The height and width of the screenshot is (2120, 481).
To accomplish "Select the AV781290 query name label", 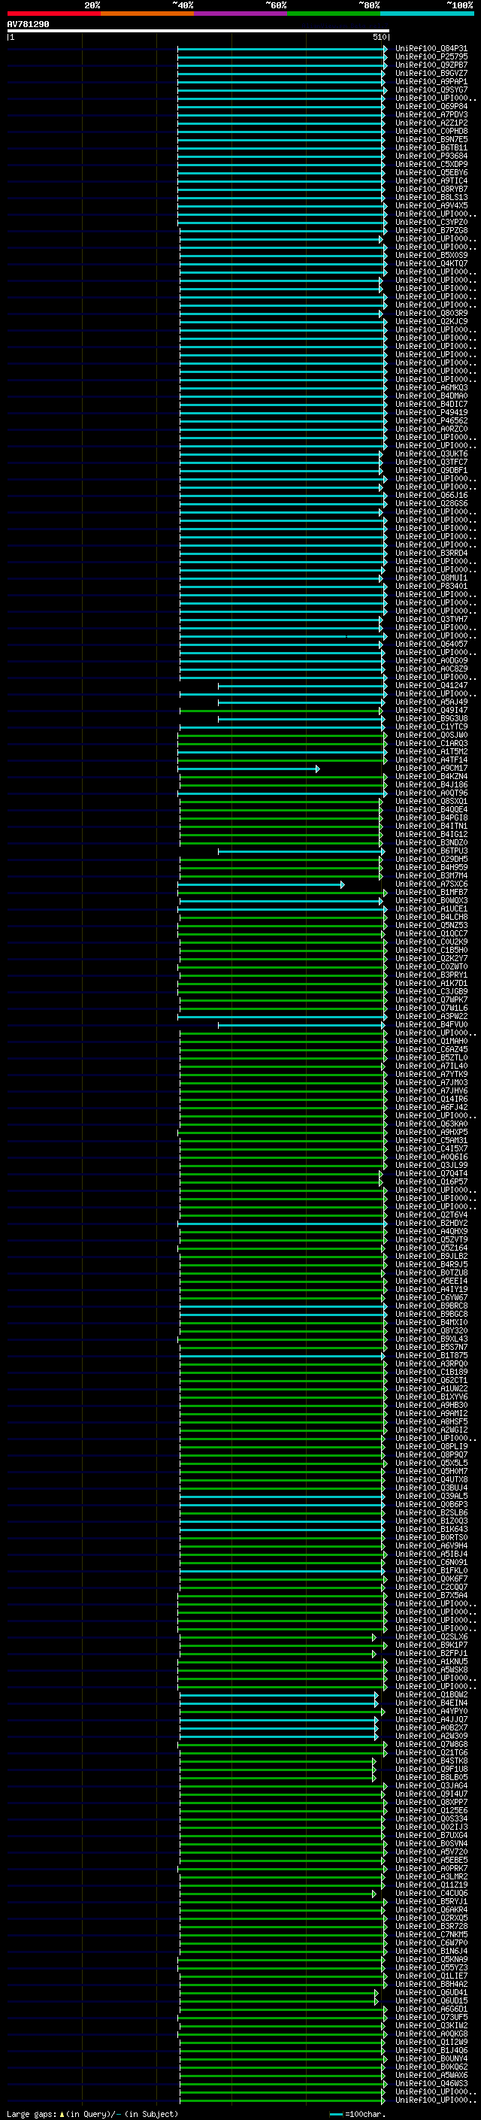I will point(28,25).
